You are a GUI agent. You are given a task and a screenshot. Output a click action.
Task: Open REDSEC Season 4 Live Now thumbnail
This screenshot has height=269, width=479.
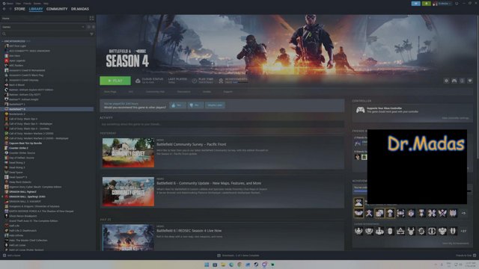tap(128, 238)
